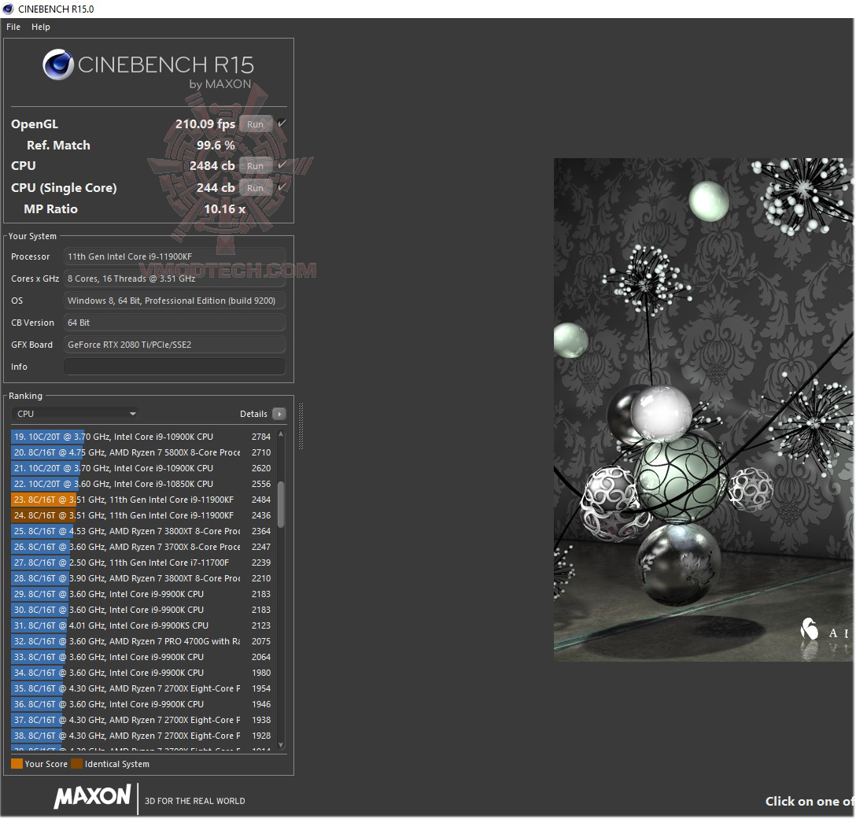Select rank 38 Ryzen 7 2700X 1928 row

[143, 736]
